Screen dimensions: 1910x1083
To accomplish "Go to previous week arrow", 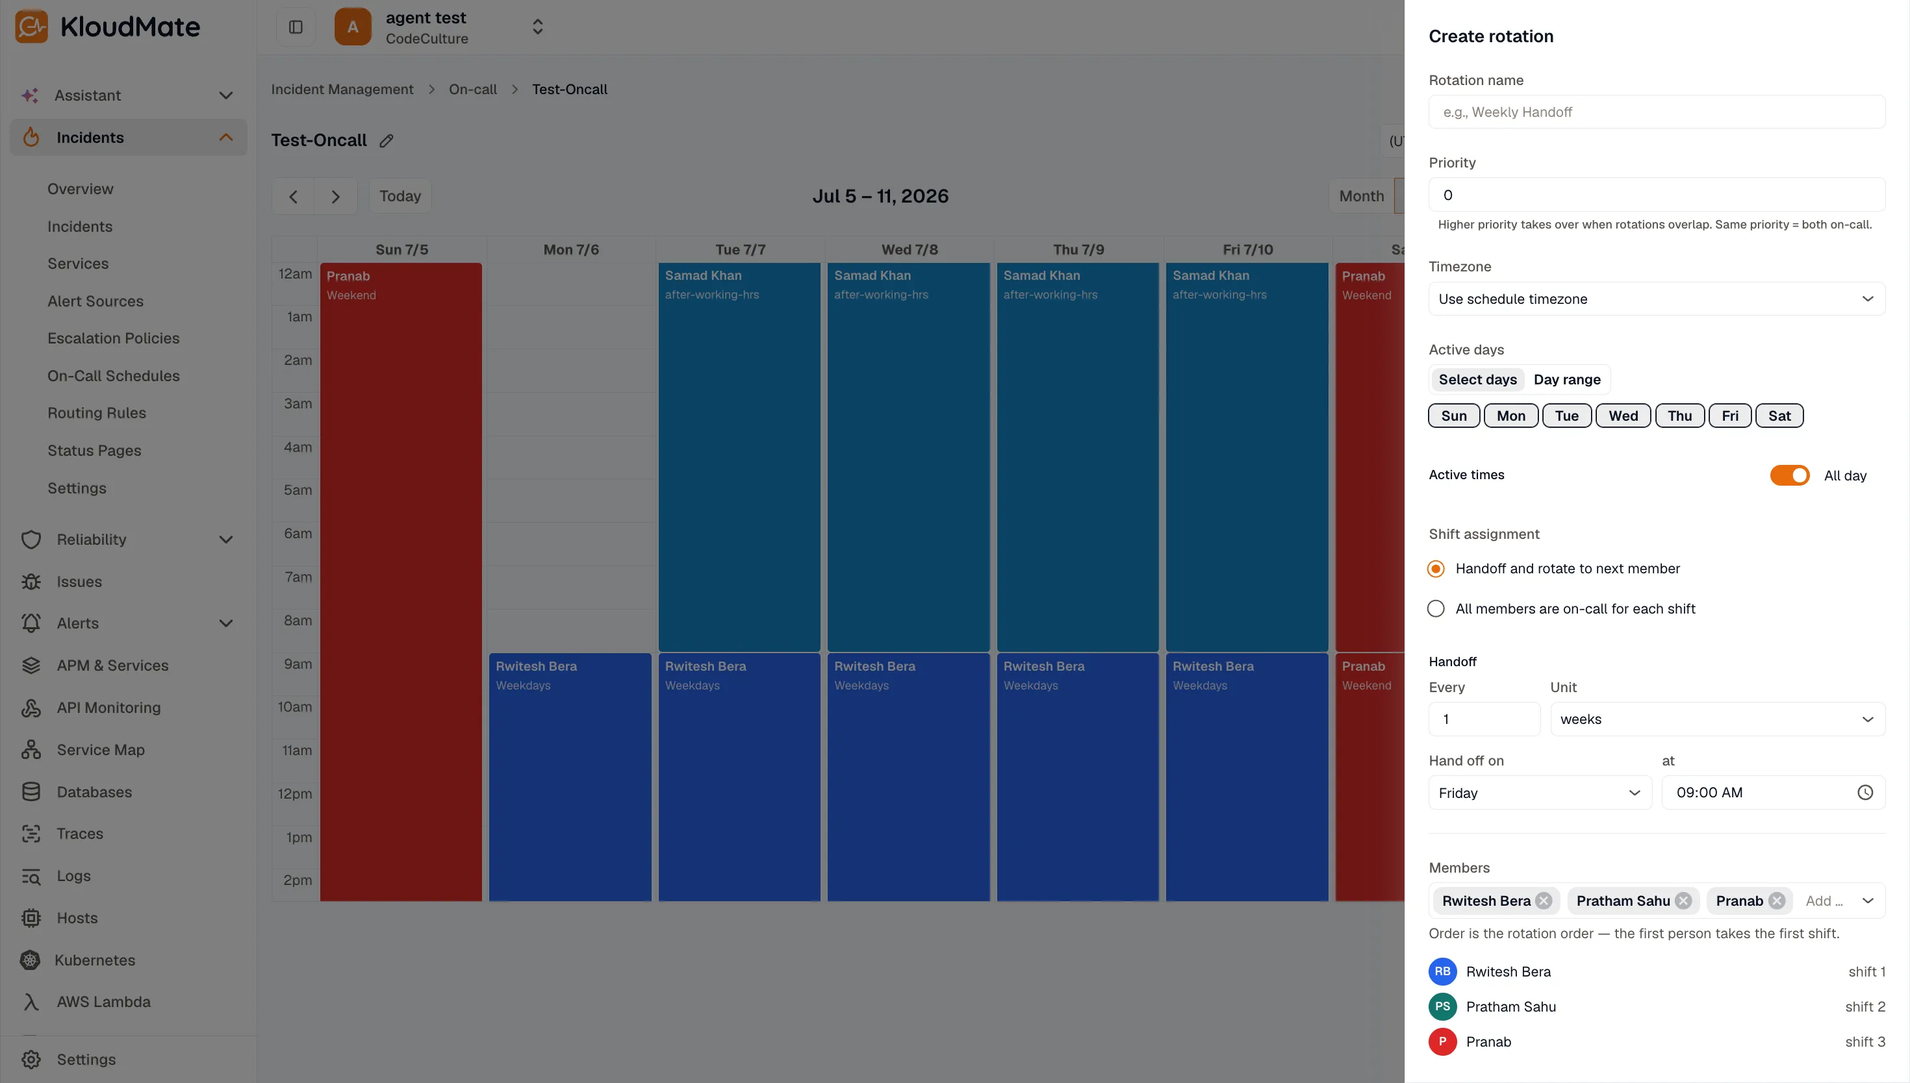I will (x=293, y=196).
